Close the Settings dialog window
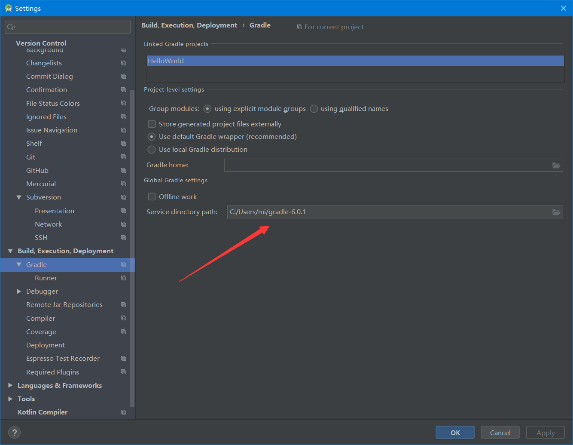 click(563, 8)
